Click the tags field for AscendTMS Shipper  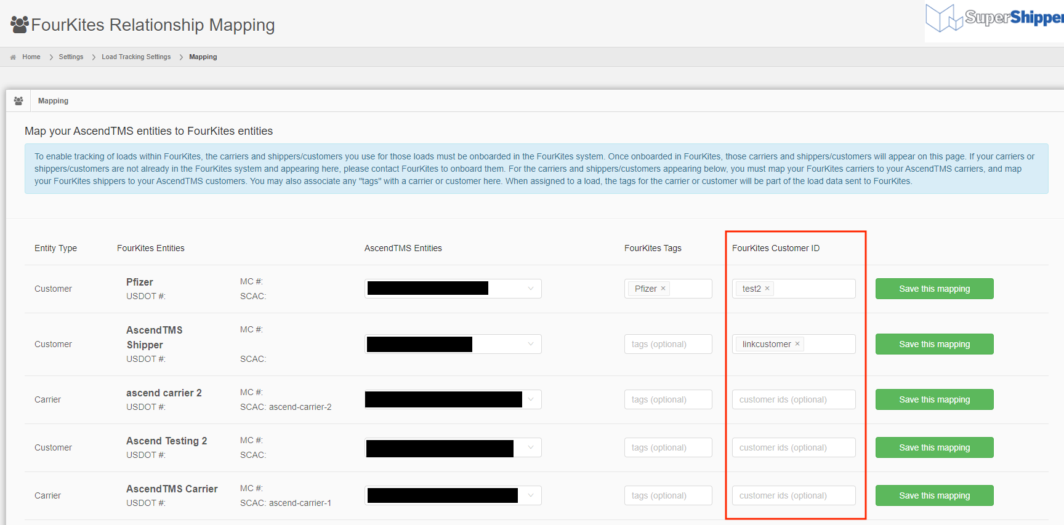[x=668, y=344]
